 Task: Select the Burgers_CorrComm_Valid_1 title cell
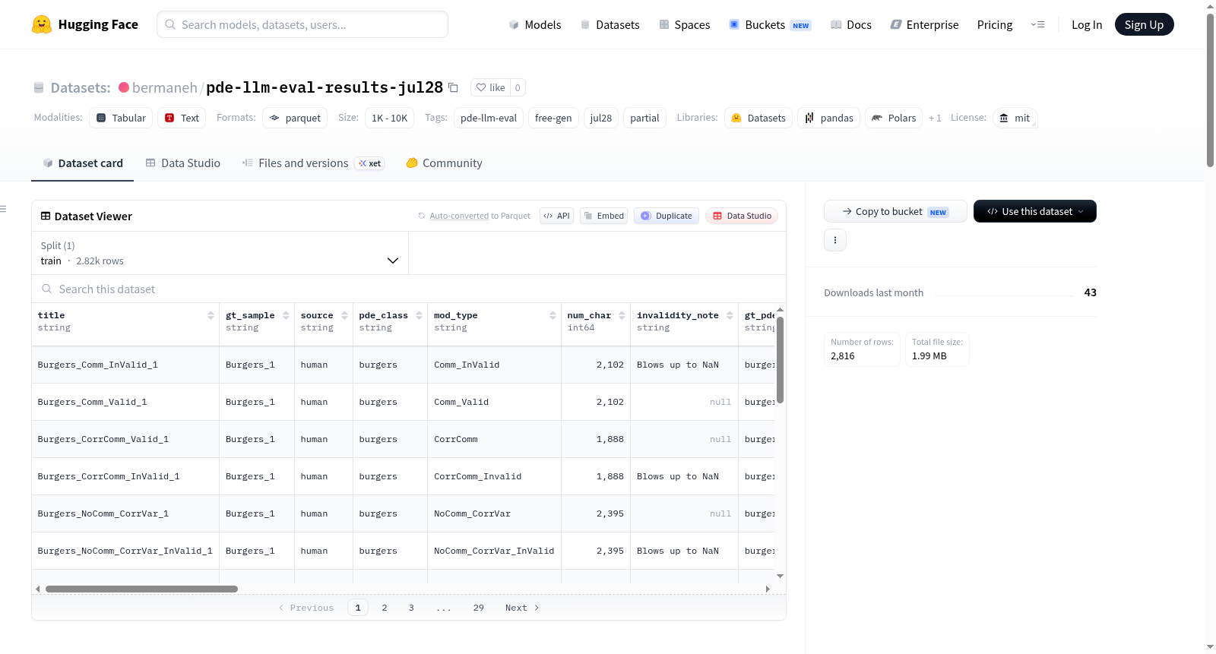tap(125, 439)
